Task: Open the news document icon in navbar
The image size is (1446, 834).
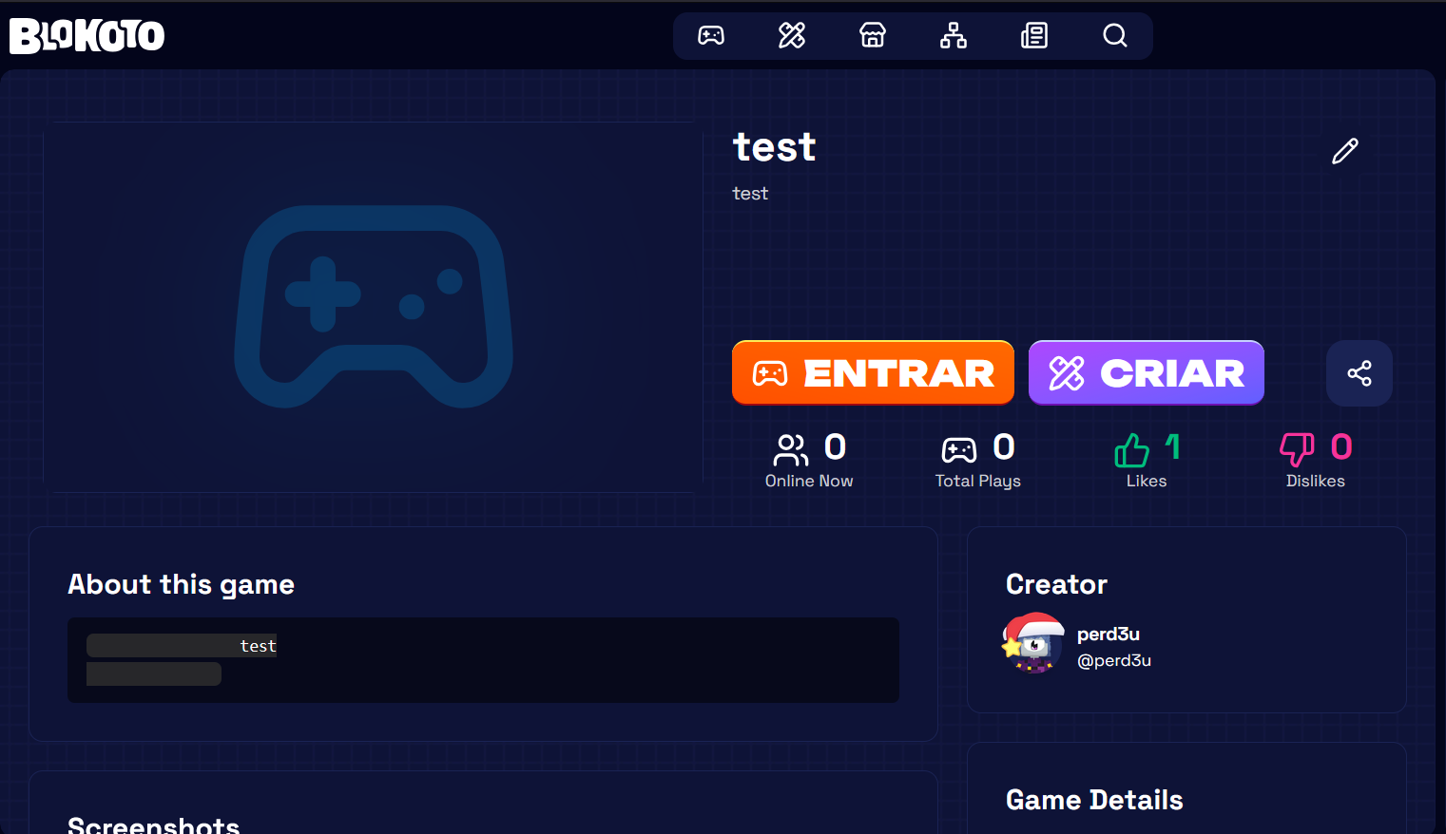Action: (x=1033, y=36)
